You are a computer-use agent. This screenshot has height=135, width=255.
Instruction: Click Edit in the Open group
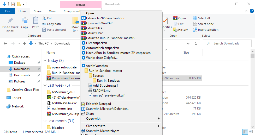179,24
